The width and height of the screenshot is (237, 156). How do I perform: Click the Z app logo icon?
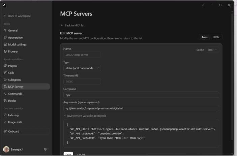[x=4, y=5]
